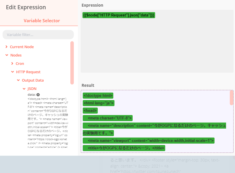Viewport: 235px width, 173px height.
Task: Click the Cron label in the tree
Action: pyautogui.click(x=20, y=64)
